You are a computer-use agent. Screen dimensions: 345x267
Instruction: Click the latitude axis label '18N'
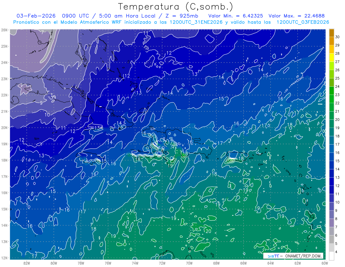pos(4,160)
